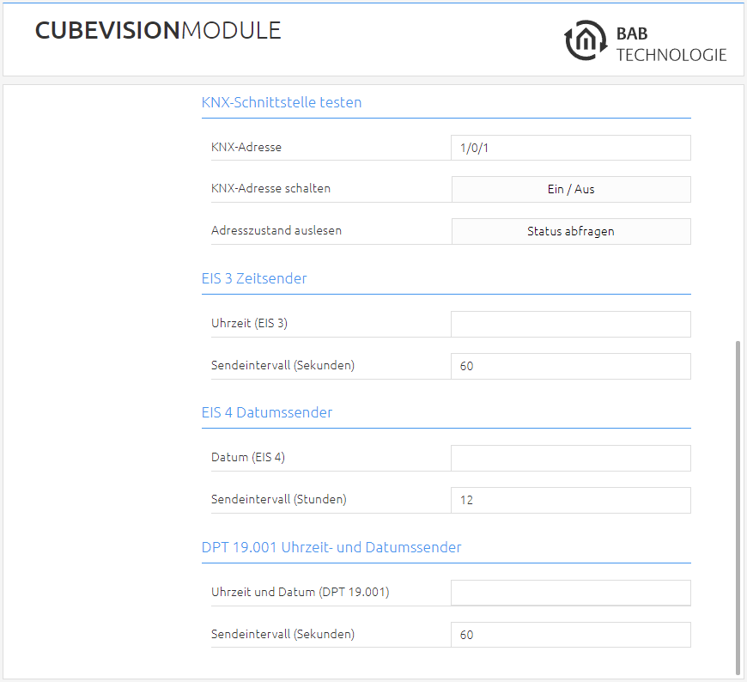747x682 pixels.
Task: Select the Datum (EIS 4) input field
Action: tap(571, 458)
